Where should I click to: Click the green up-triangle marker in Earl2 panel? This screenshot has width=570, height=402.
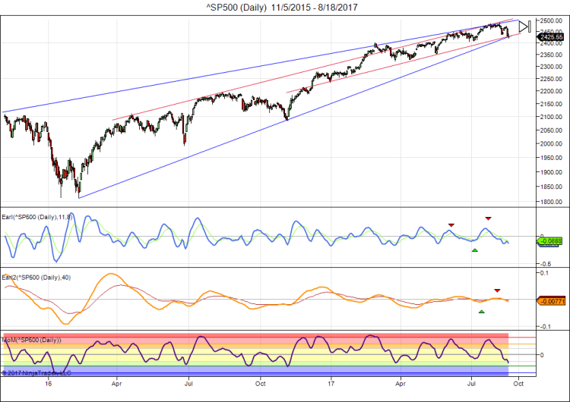(481, 311)
